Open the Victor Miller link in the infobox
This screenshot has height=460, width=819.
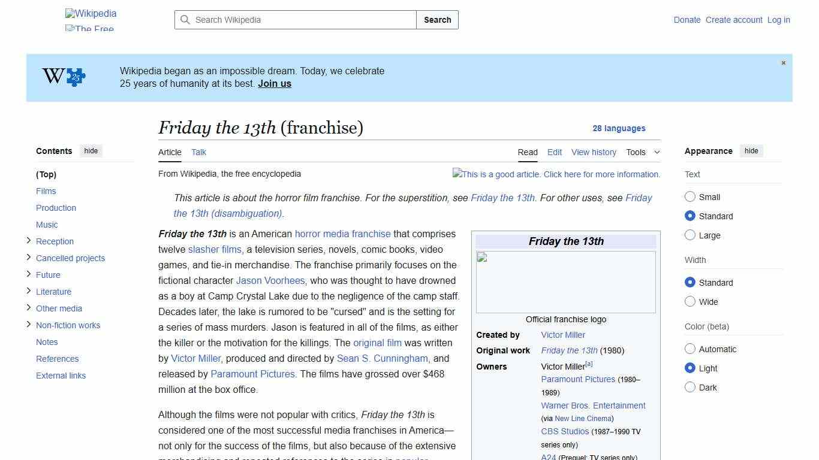(563, 335)
